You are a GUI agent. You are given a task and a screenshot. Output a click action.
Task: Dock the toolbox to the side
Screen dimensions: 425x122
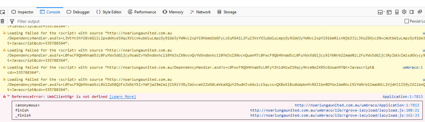pos(411,12)
